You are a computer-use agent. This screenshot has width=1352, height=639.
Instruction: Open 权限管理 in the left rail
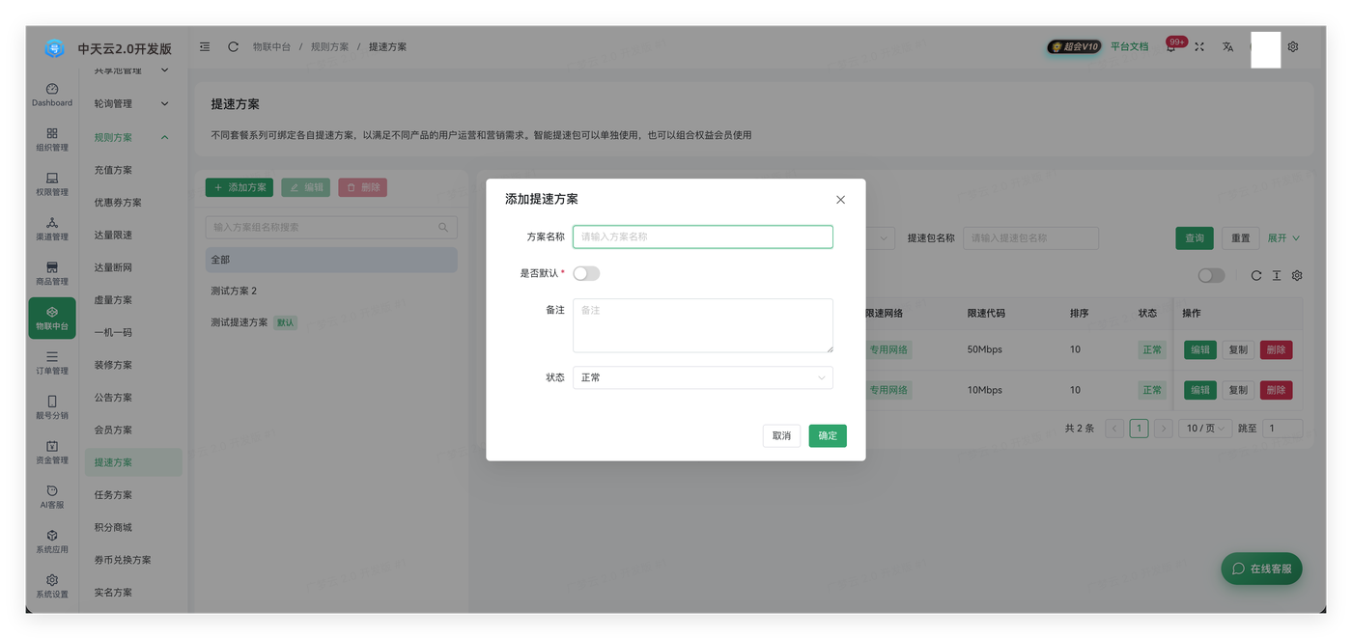52,183
